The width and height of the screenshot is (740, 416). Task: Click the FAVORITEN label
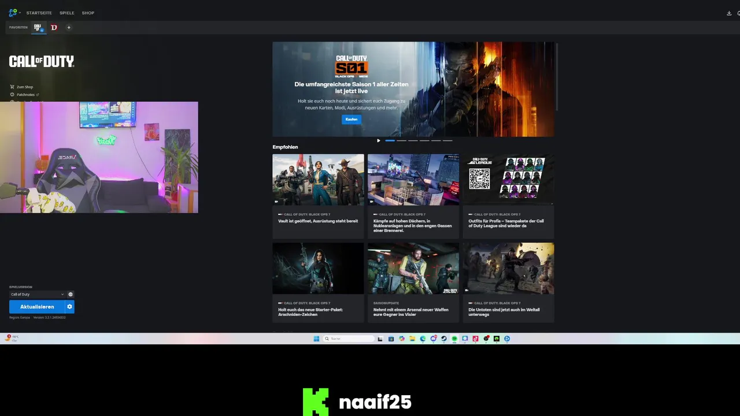(x=18, y=27)
